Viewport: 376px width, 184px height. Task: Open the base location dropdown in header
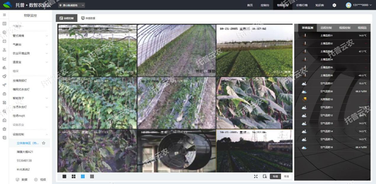click(x=72, y=5)
